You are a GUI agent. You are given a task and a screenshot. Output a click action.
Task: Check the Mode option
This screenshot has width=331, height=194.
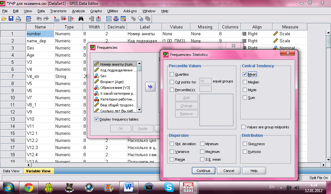tap(245, 90)
